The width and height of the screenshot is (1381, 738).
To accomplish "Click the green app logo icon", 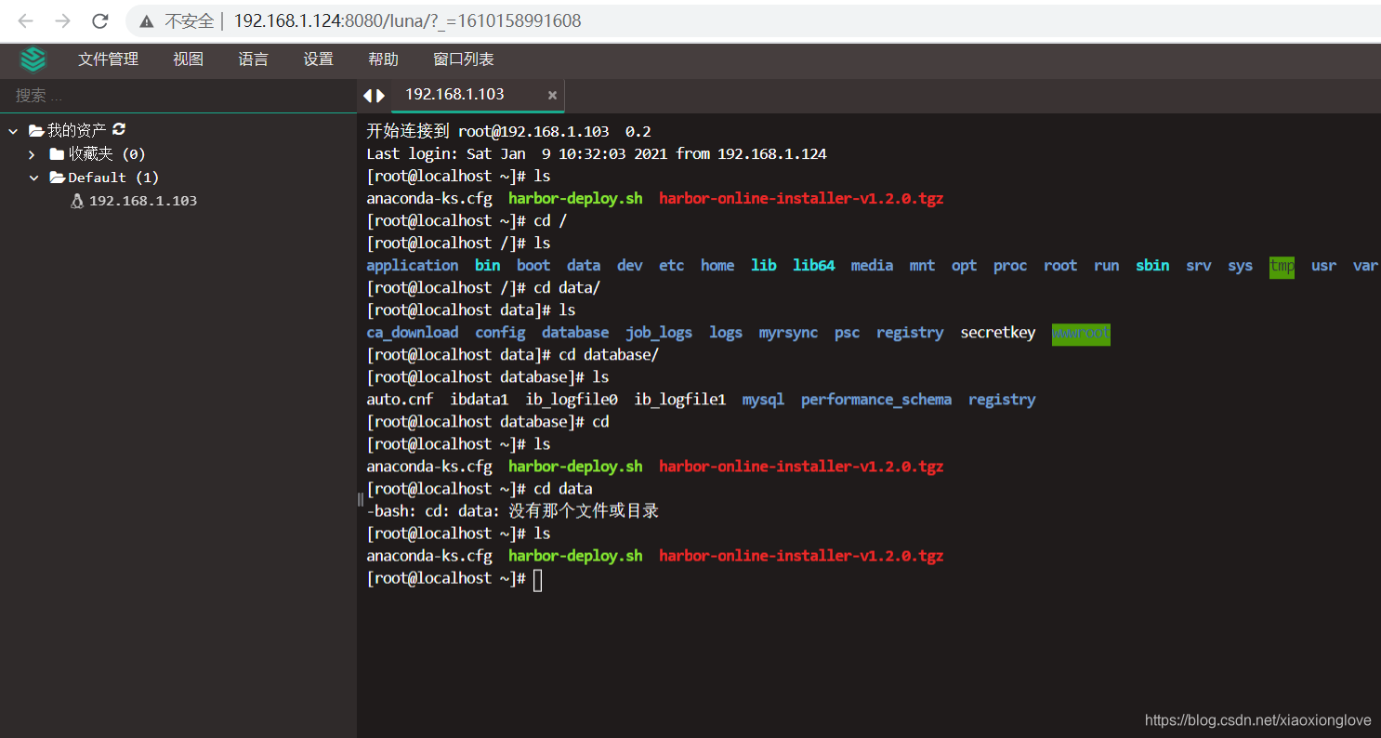I will [x=33, y=58].
